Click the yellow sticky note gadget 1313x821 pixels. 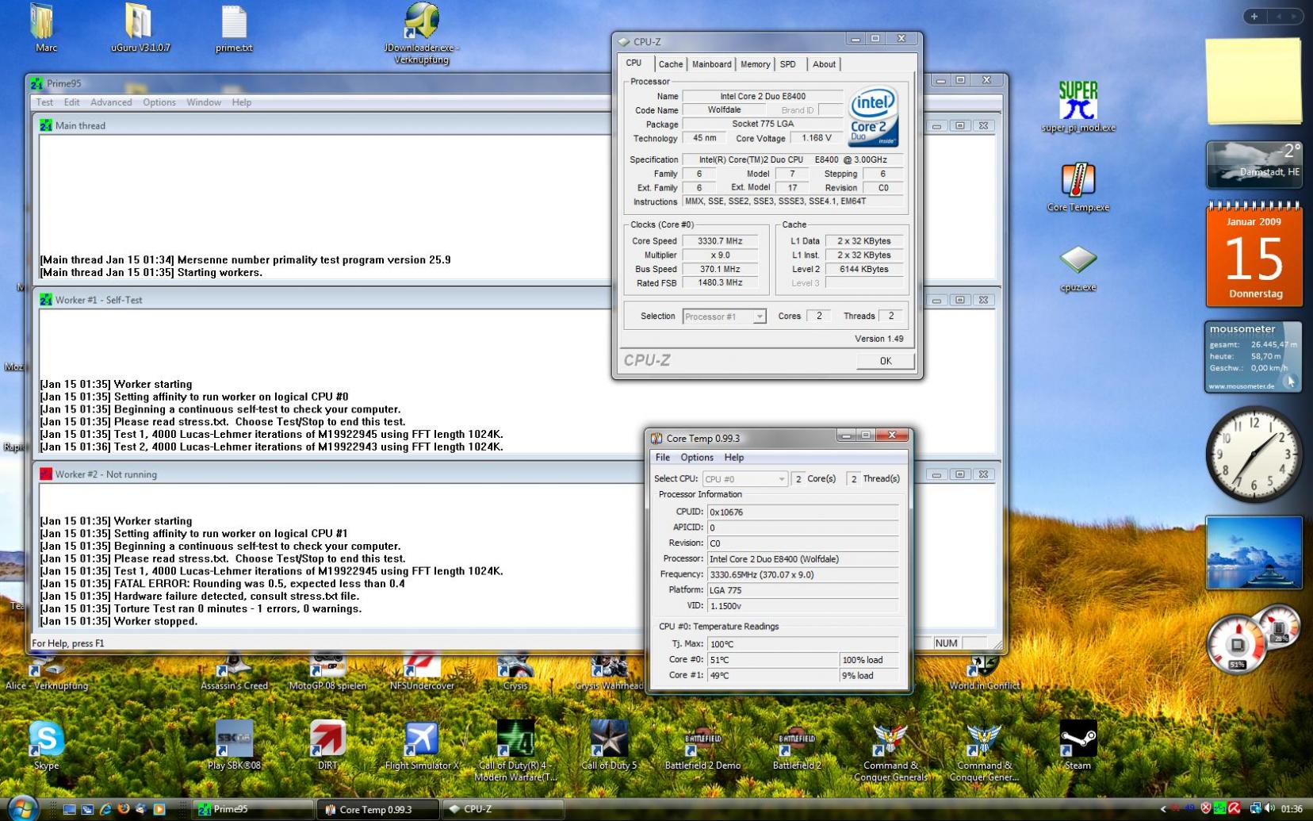pyautogui.click(x=1254, y=80)
